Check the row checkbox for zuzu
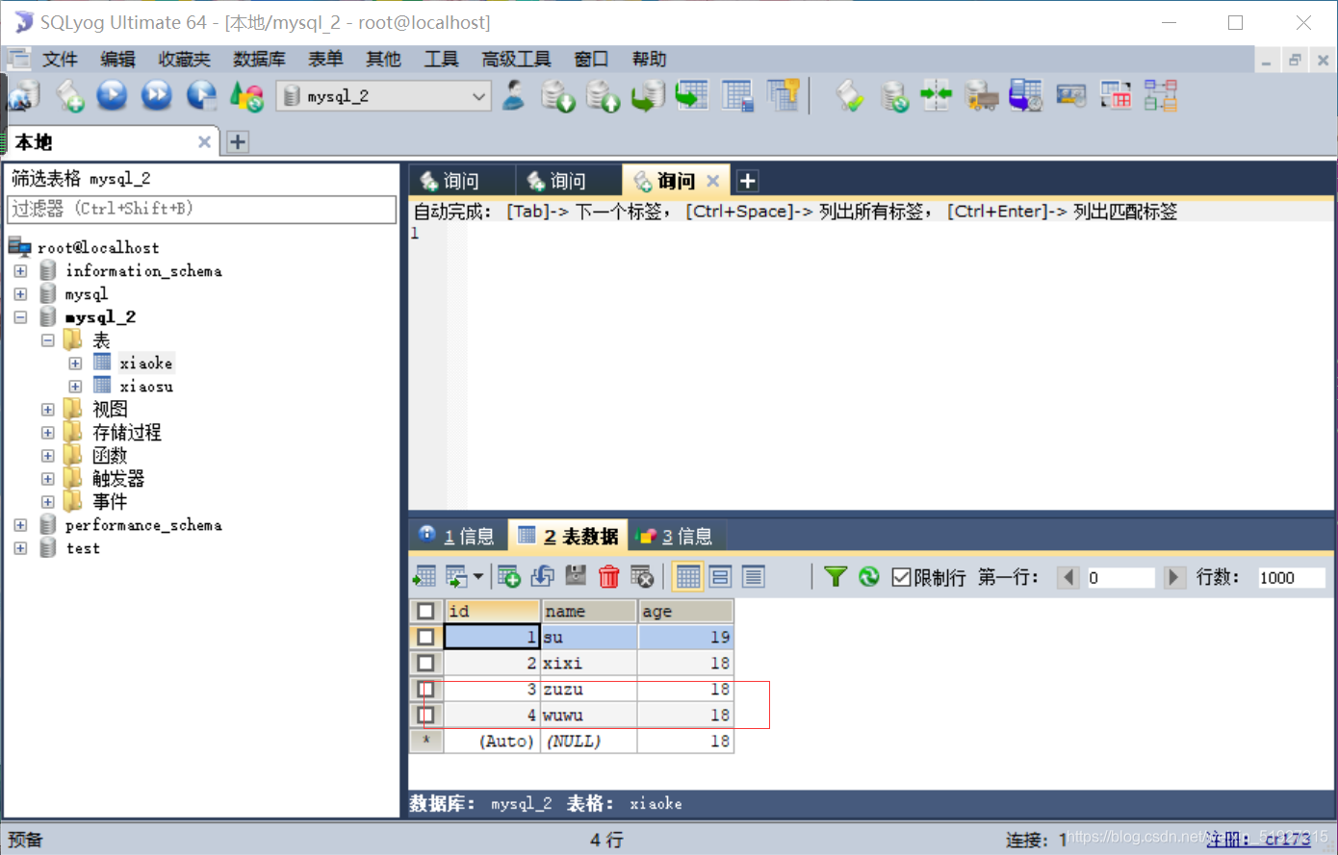The image size is (1338, 855). tap(425, 689)
